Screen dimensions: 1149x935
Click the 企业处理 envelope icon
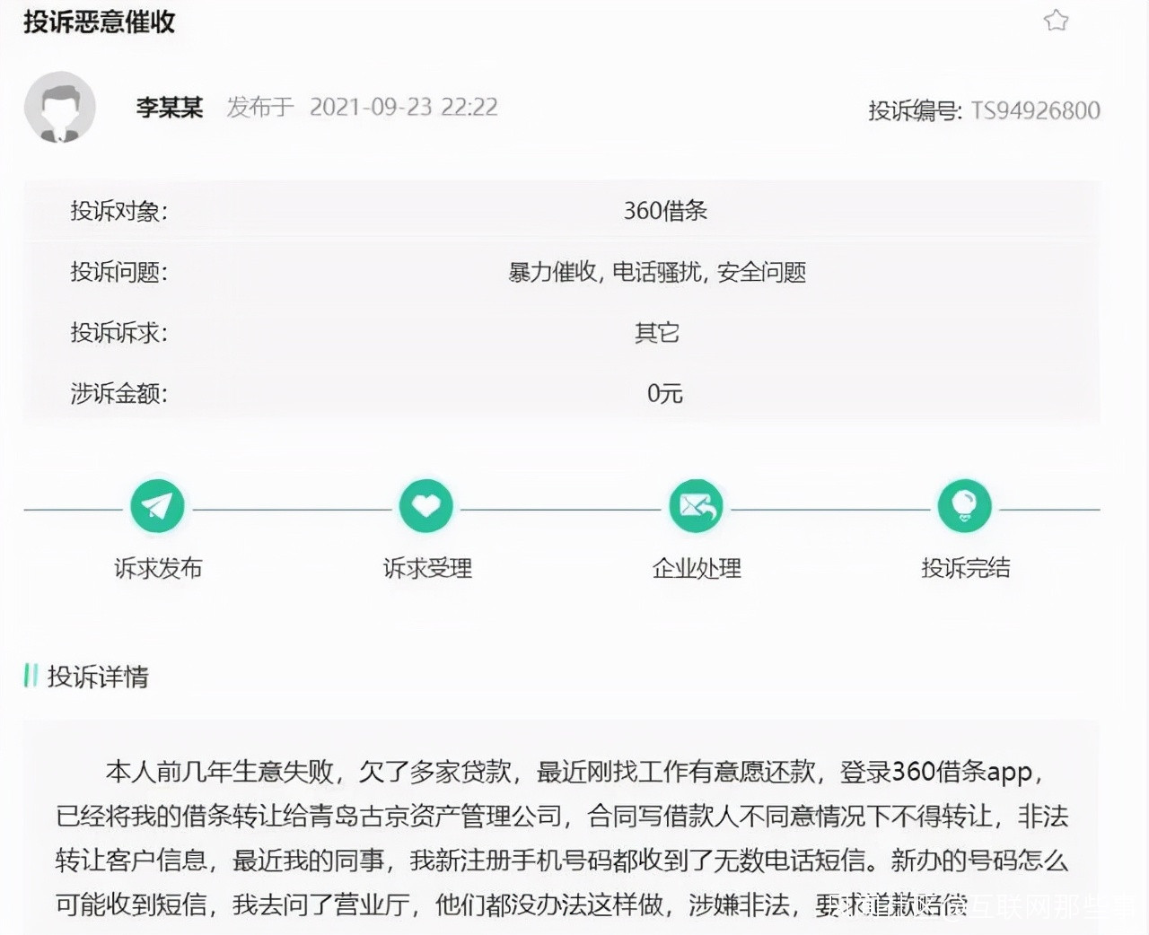(696, 506)
